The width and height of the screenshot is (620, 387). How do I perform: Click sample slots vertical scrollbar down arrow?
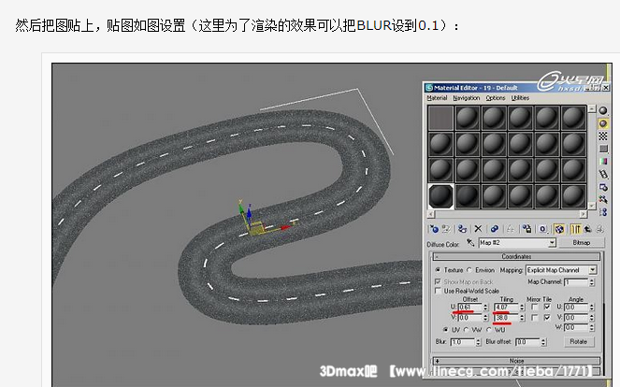[x=592, y=206]
